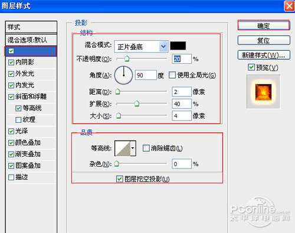This screenshot has width=295, height=233.
Task: Click the 杂色 value field
Action: click(182, 164)
